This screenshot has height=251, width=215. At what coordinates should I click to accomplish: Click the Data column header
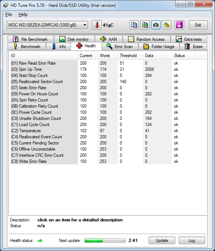tap(157, 56)
